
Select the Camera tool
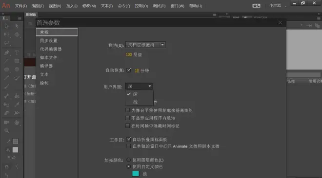coord(6,123)
